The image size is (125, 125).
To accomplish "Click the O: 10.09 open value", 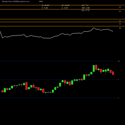I will [x=45, y=5].
